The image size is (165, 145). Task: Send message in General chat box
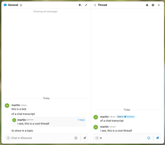(85, 138)
